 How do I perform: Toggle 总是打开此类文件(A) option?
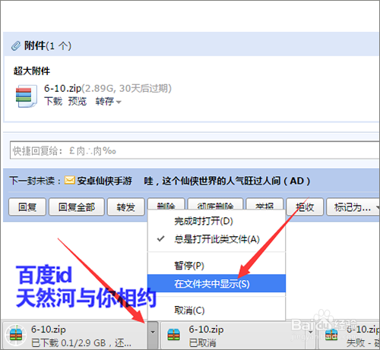pos(217,239)
